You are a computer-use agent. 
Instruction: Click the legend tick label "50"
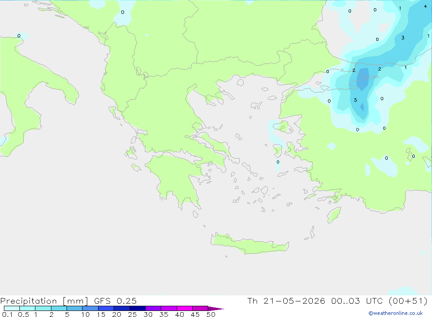click(x=211, y=314)
